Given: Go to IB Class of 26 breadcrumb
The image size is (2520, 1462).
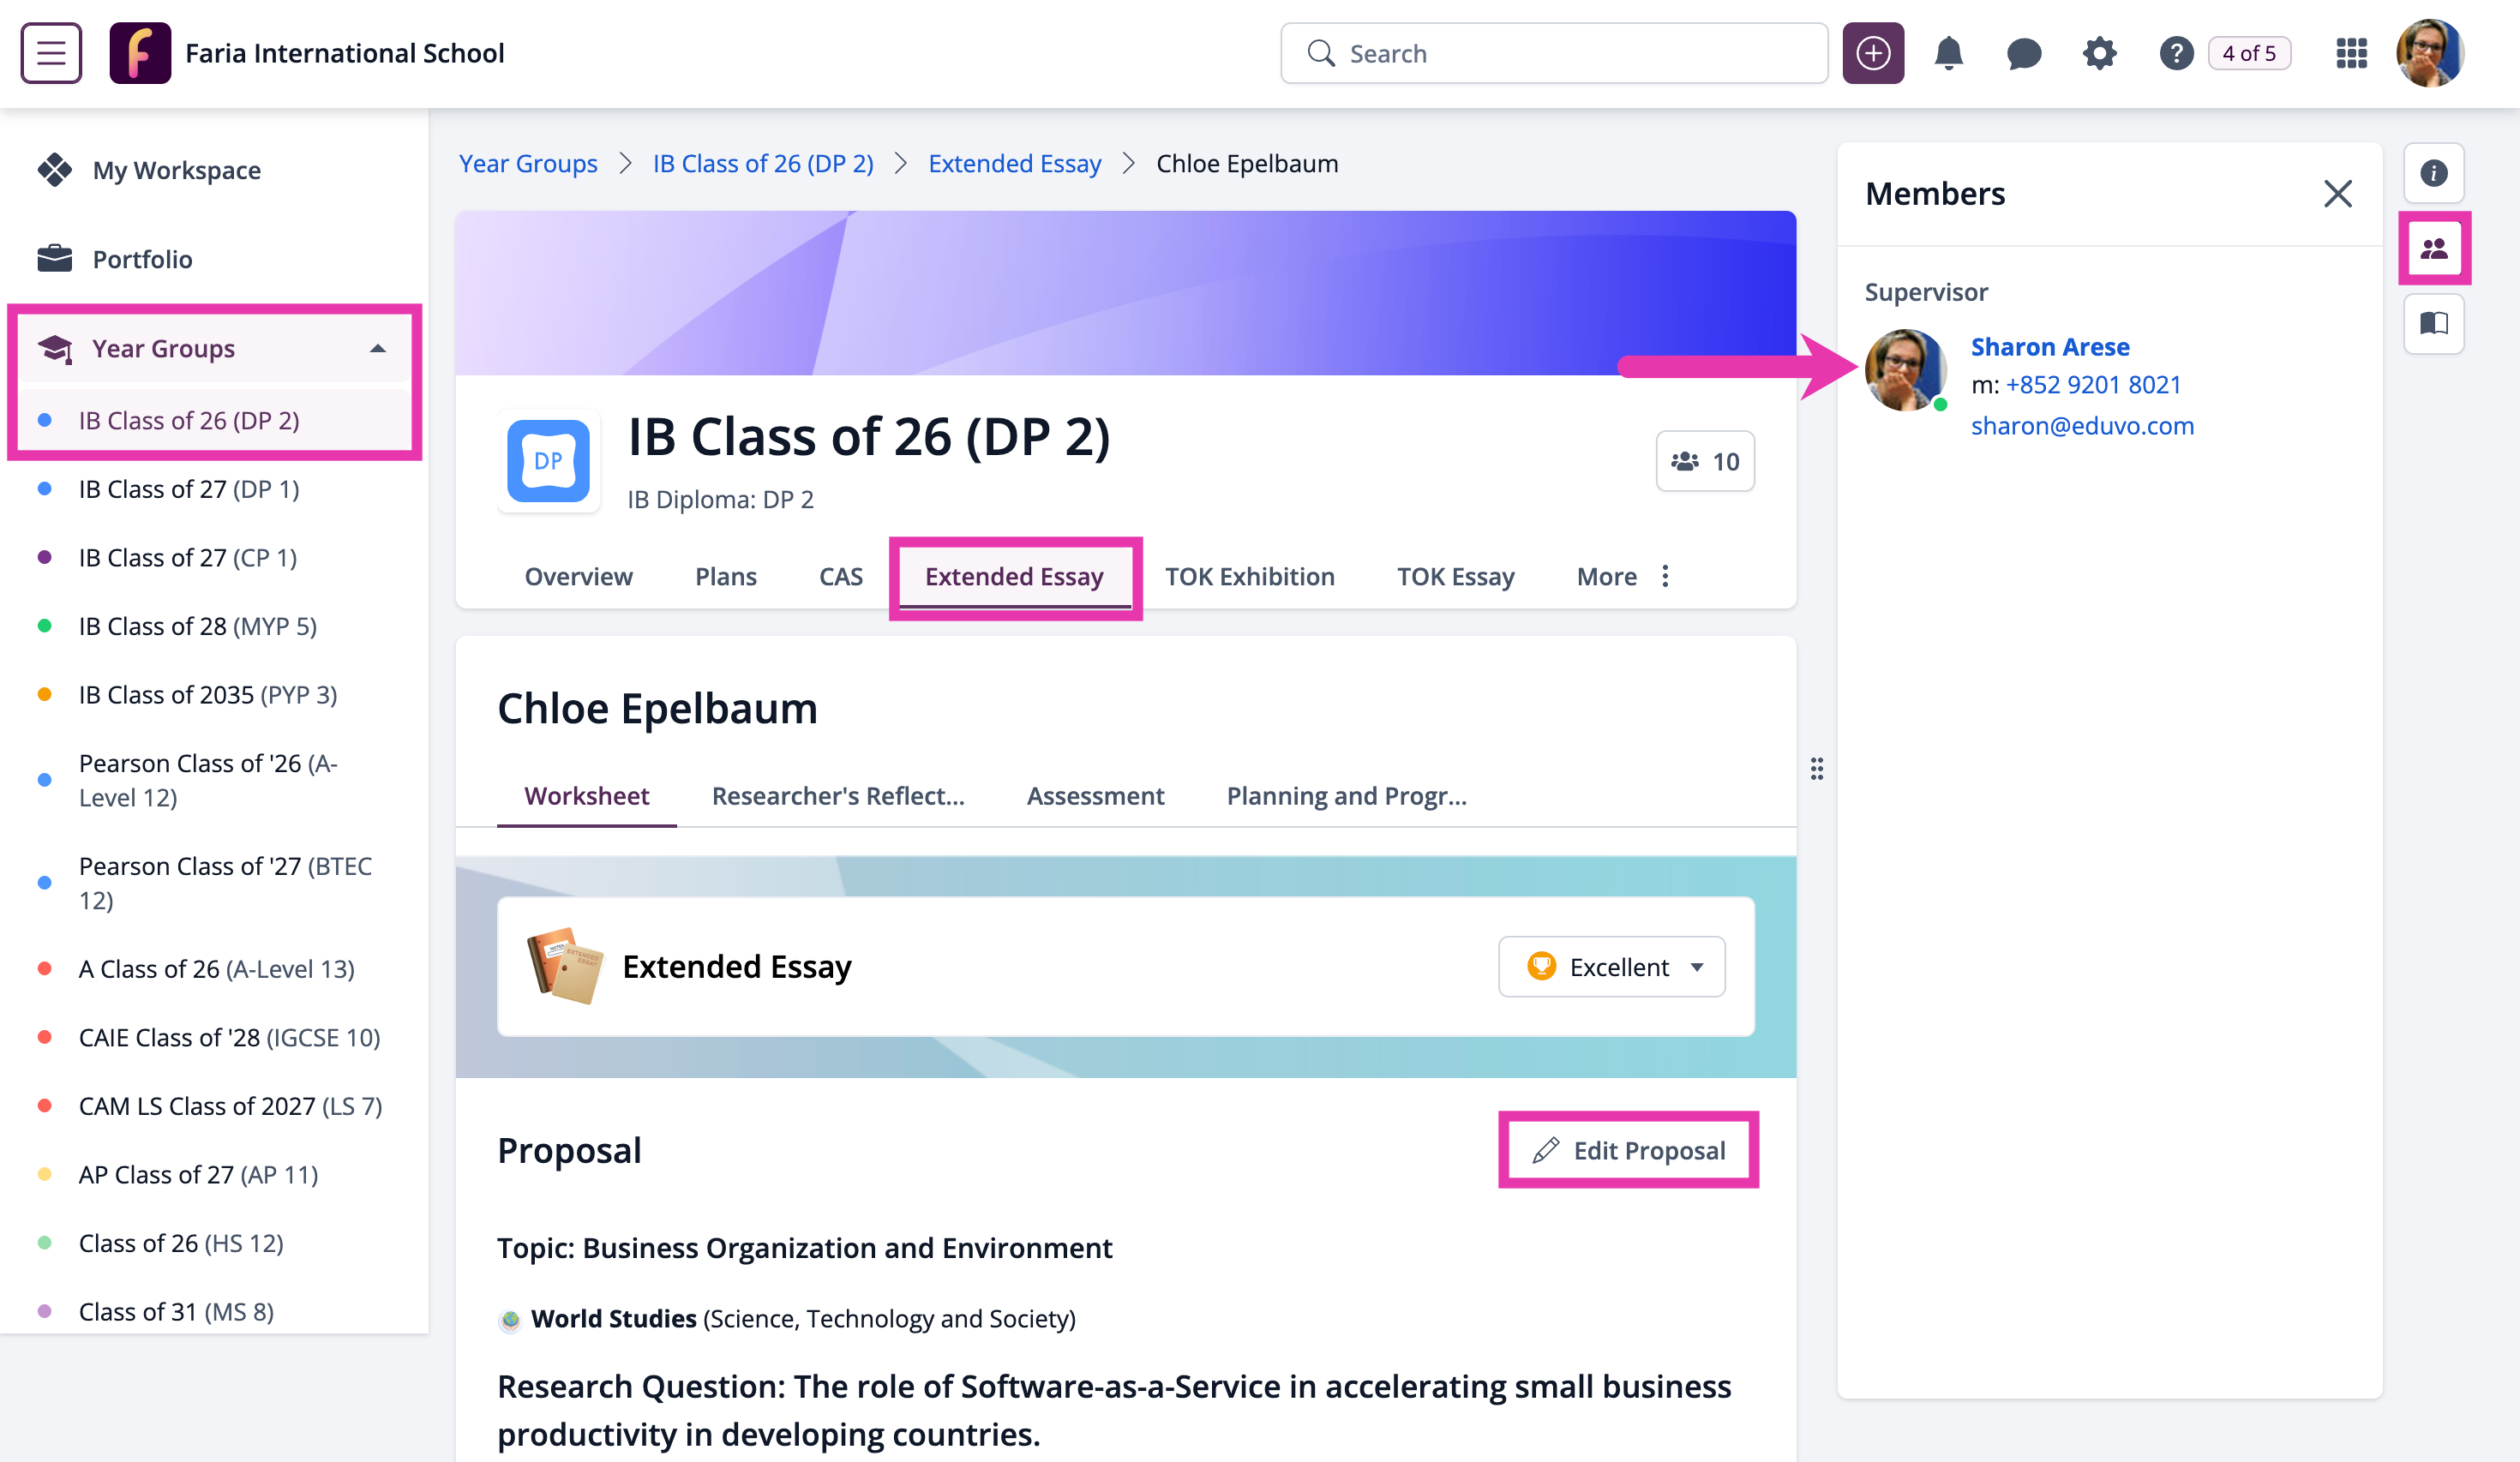Looking at the screenshot, I should pyautogui.click(x=763, y=163).
